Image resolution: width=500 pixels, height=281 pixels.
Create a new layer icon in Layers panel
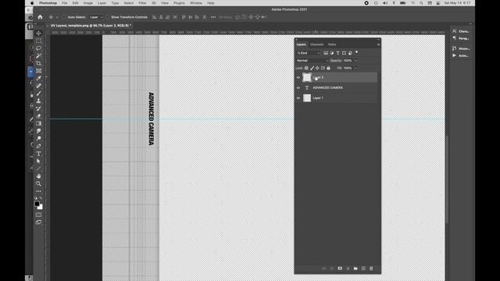point(363,269)
